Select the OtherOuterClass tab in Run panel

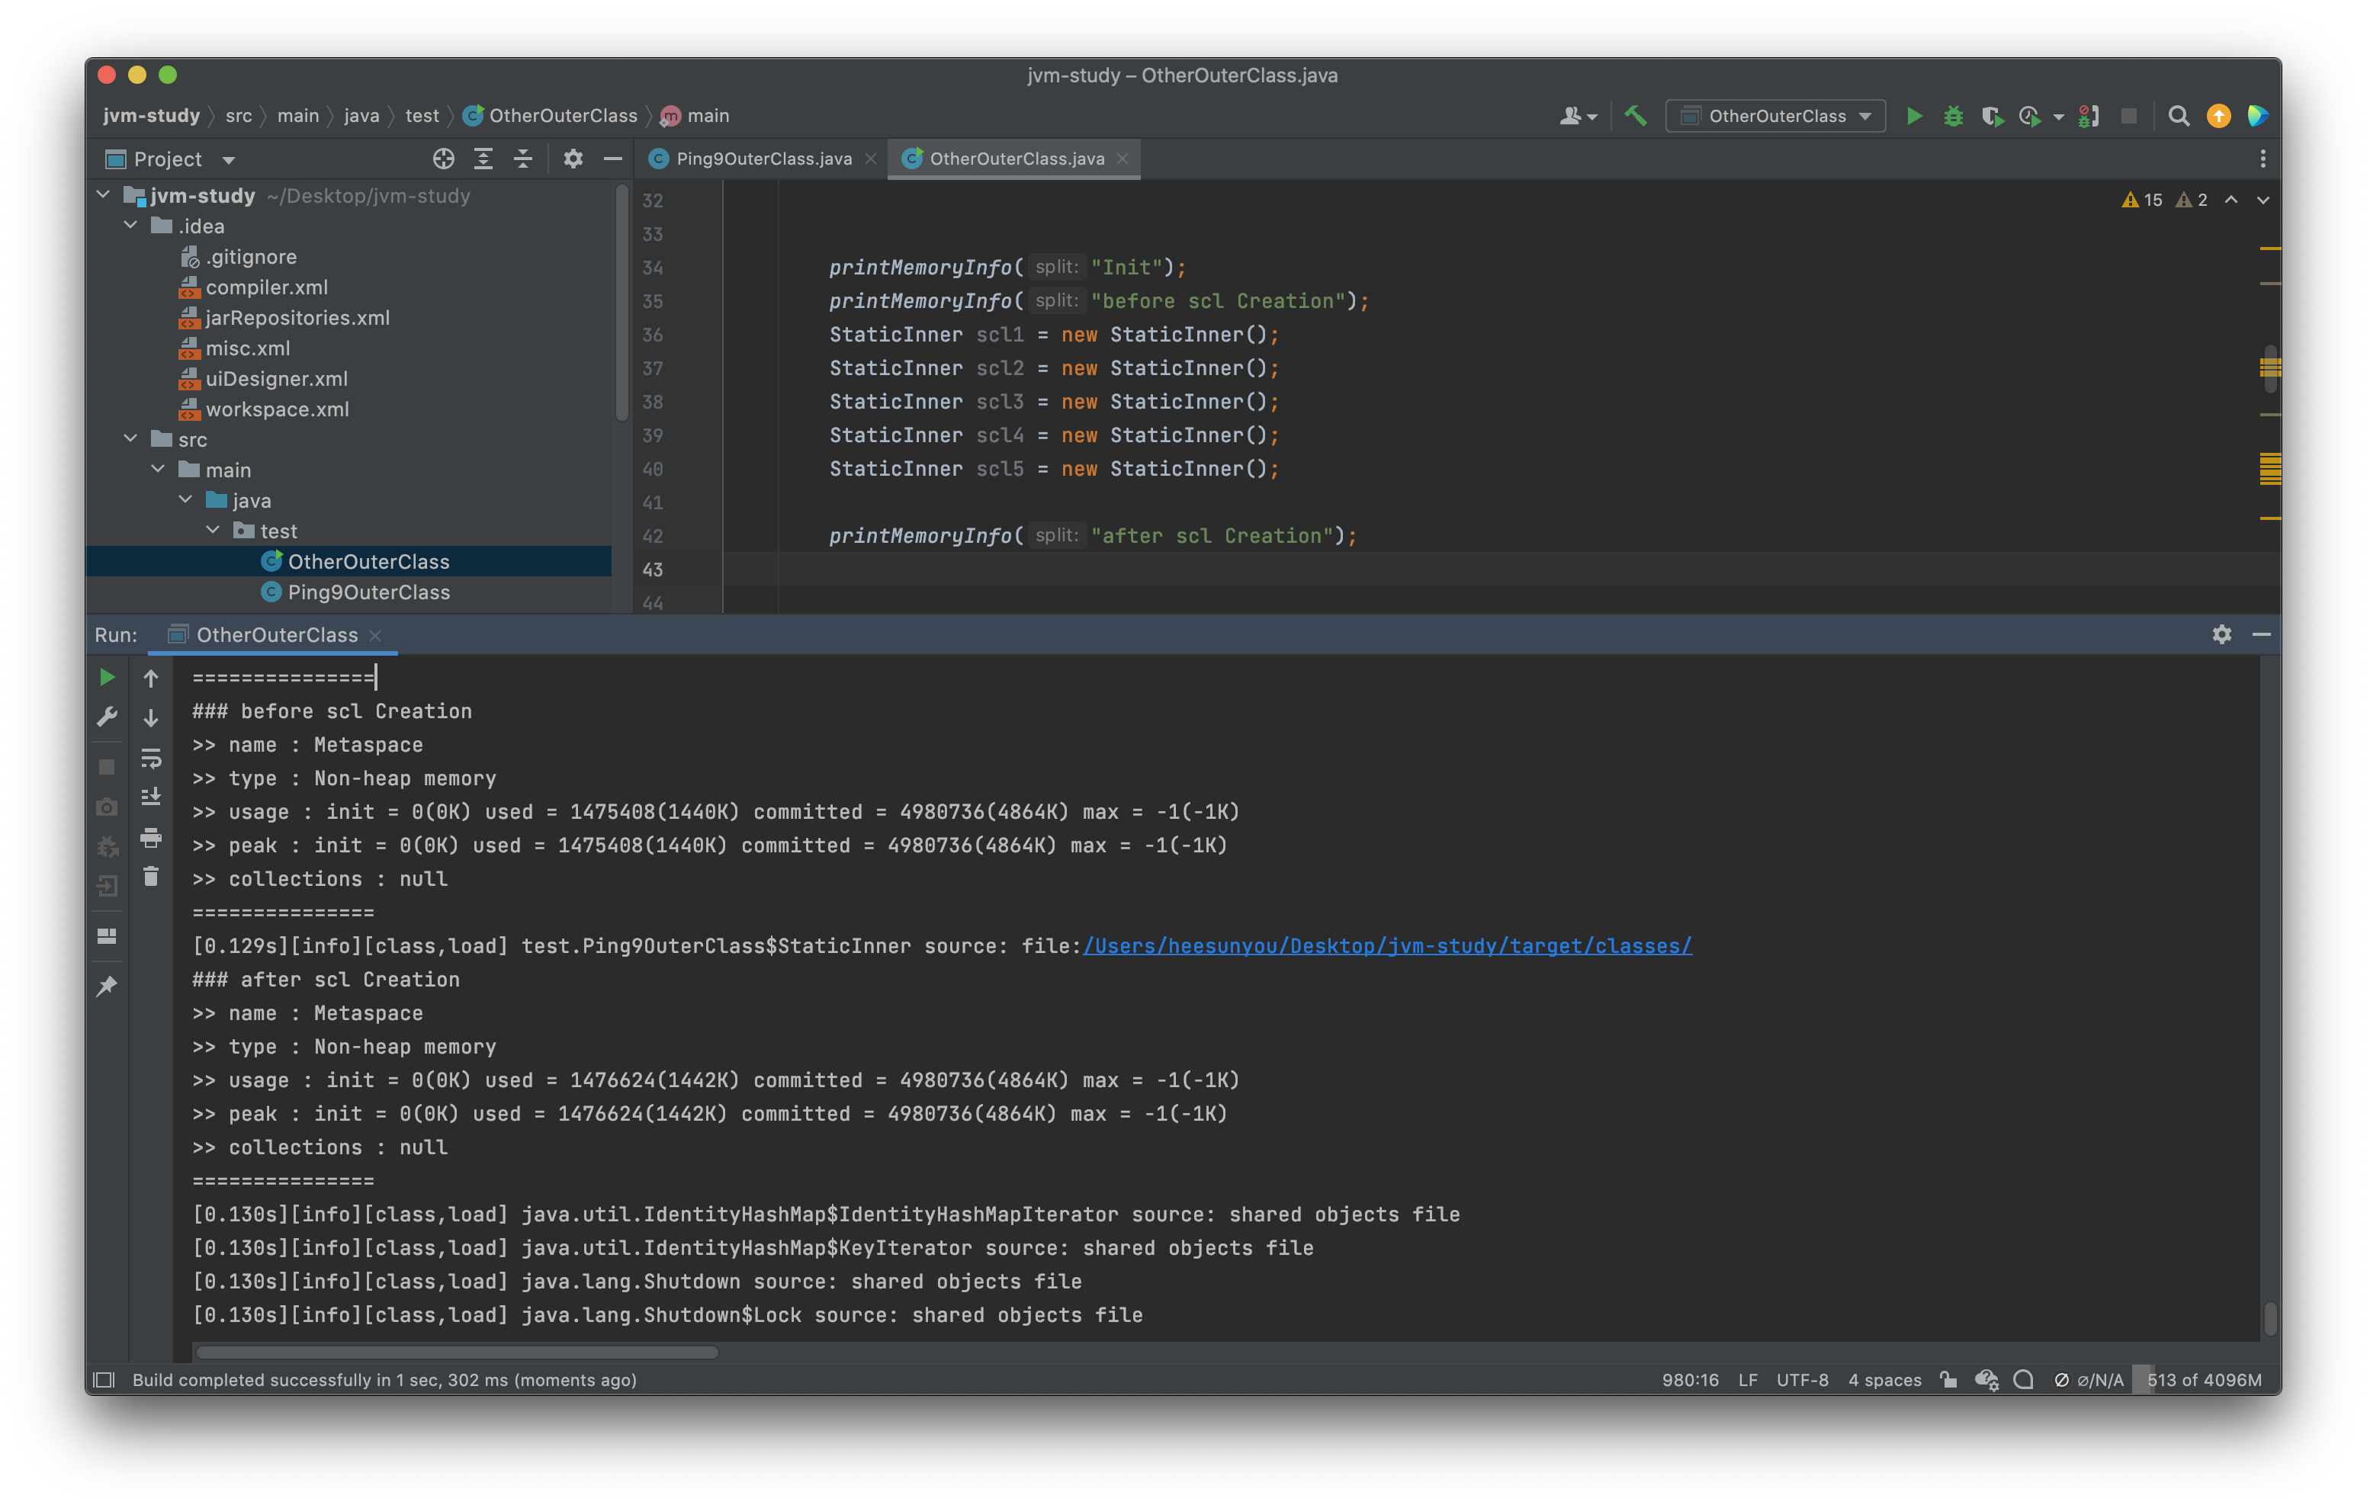276,635
